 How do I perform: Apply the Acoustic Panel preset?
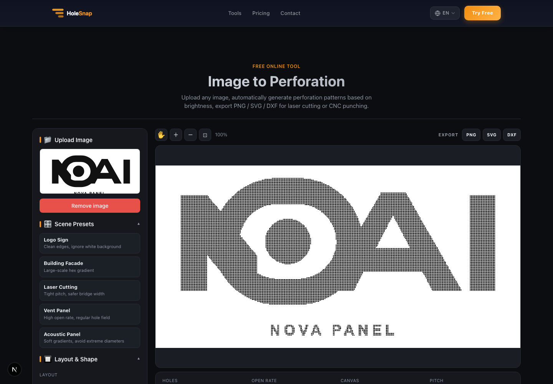coord(90,338)
